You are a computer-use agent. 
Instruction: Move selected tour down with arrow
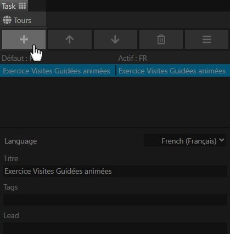click(115, 39)
